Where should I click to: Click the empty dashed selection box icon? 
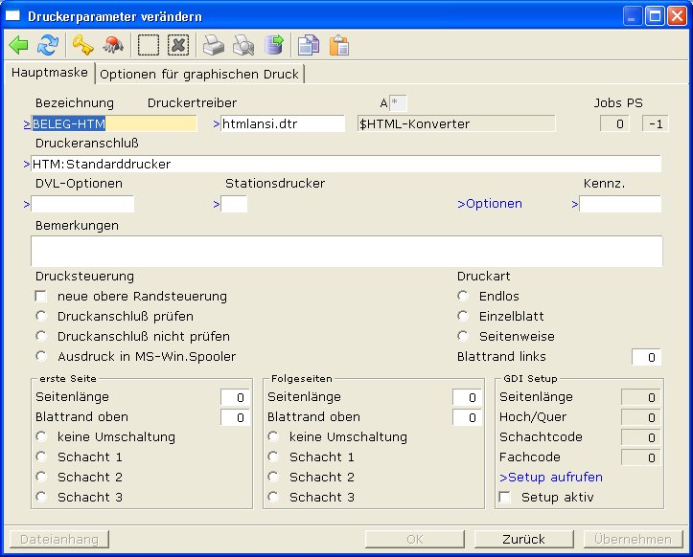coord(149,45)
